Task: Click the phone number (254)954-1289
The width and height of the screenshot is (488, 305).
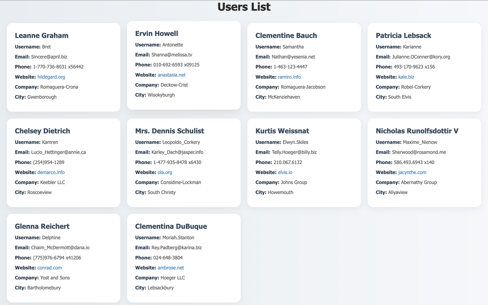Action: pyautogui.click(x=48, y=162)
